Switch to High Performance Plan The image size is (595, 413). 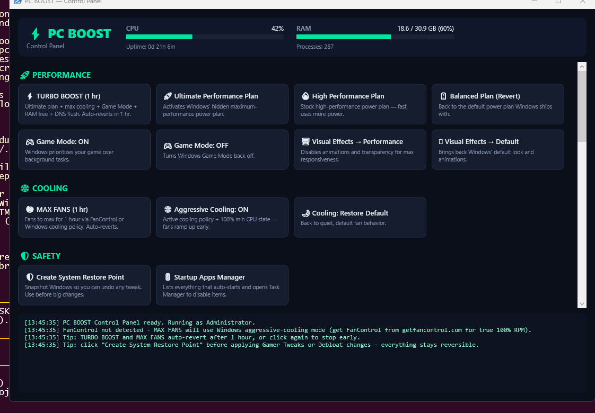coord(360,104)
